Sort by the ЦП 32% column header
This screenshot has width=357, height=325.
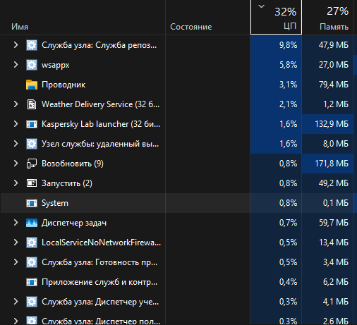276,18
